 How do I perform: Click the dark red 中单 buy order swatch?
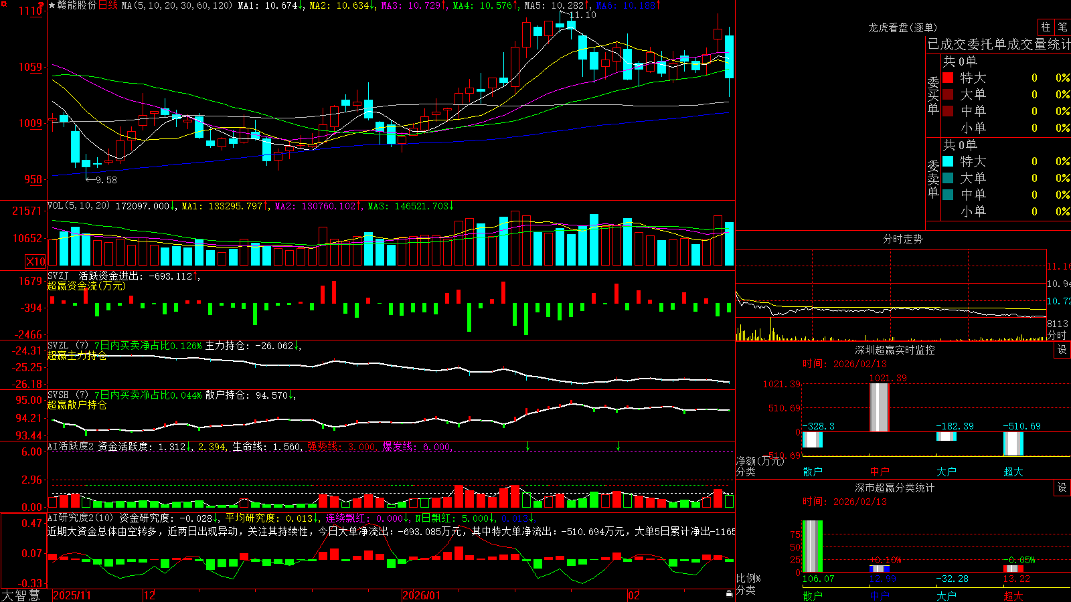tap(948, 111)
